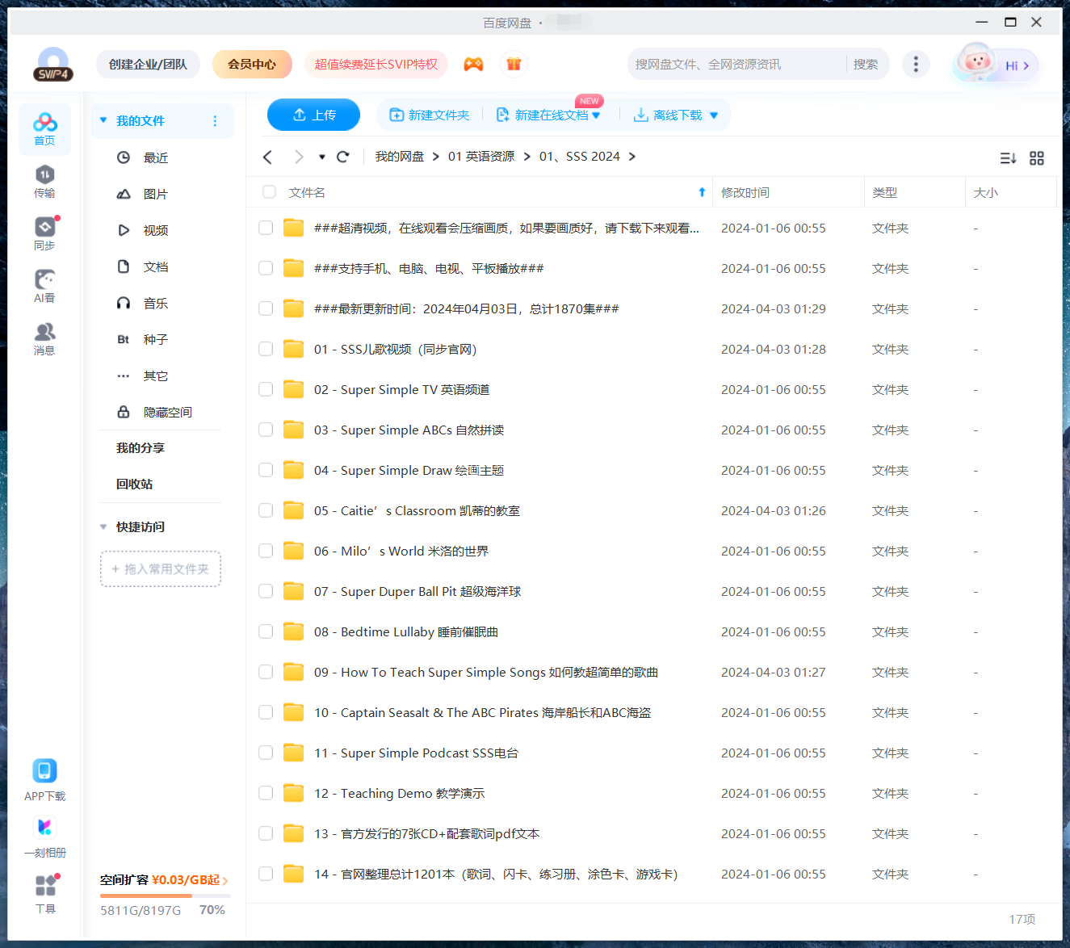
Task: Check the box for 07 - Super Duper Ball Pit
Action: [x=266, y=591]
